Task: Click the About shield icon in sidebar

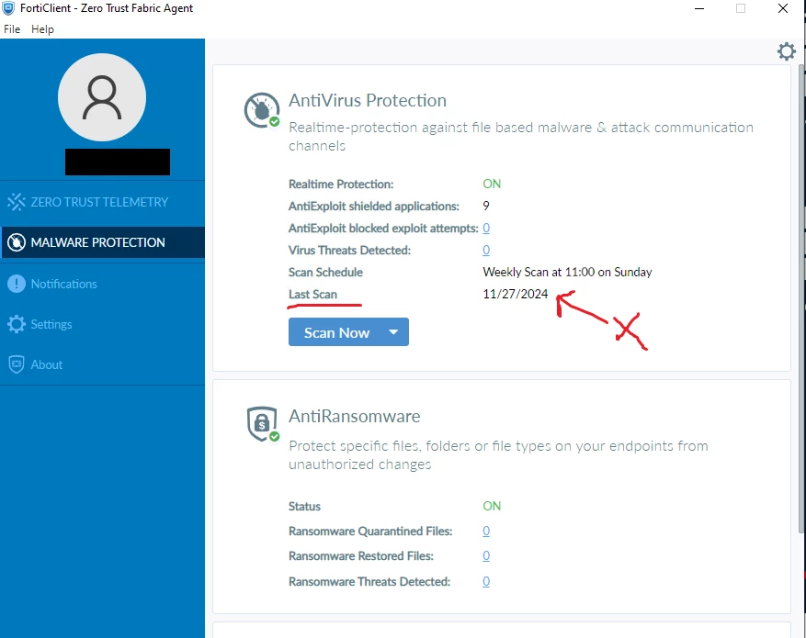Action: pos(16,364)
